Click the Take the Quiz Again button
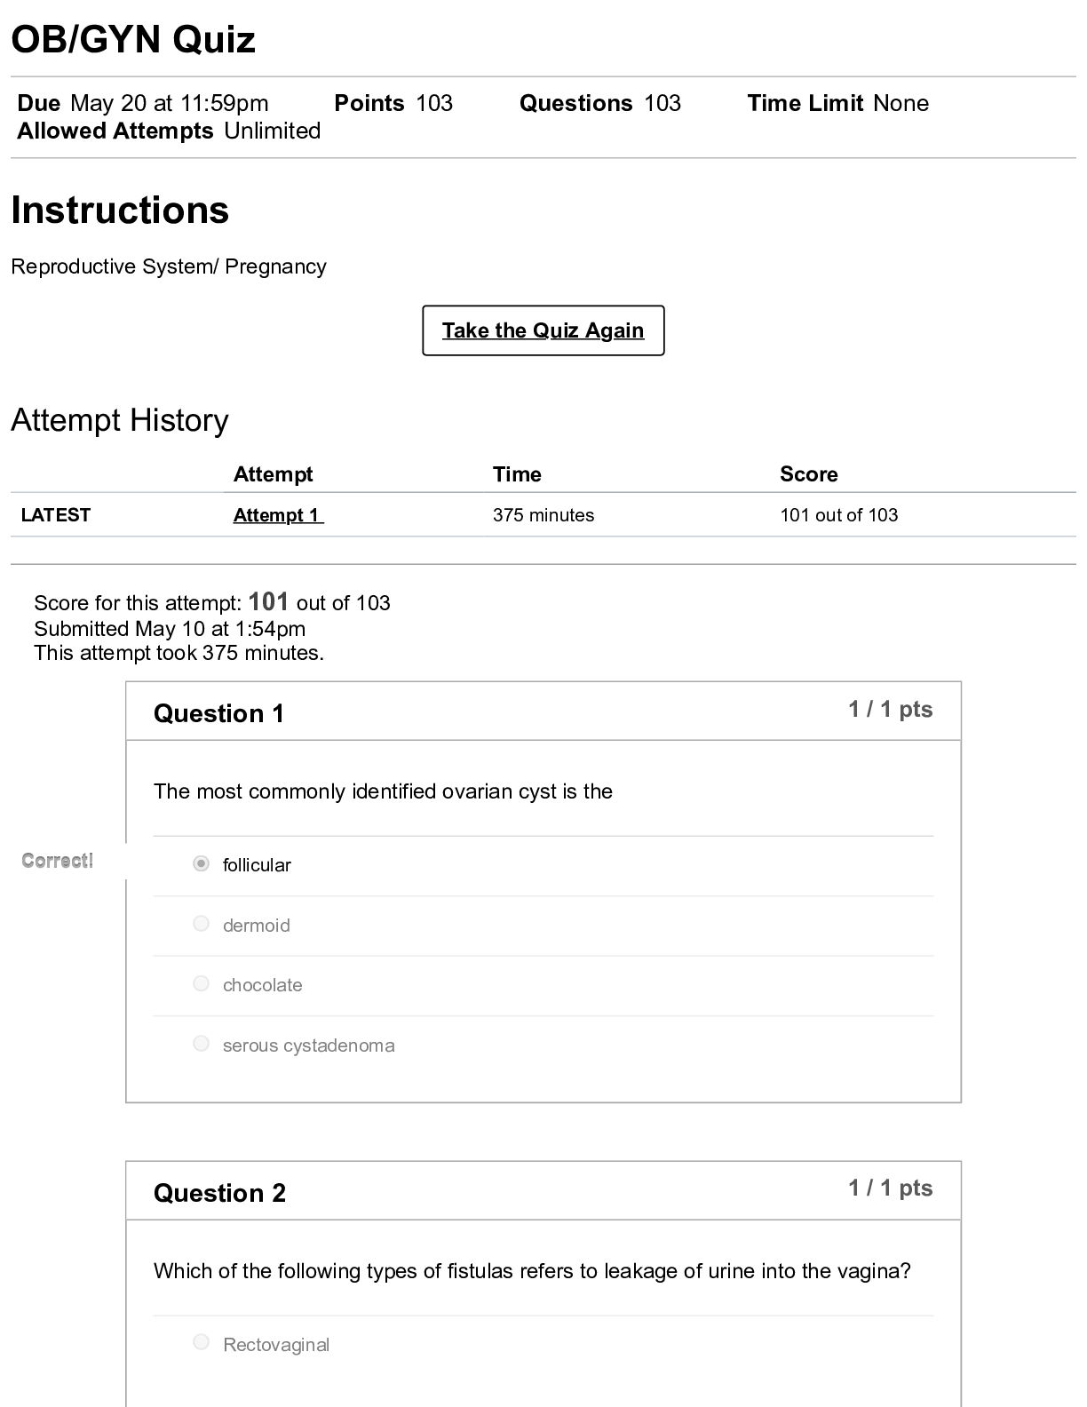The height and width of the screenshot is (1407, 1087). tap(543, 330)
